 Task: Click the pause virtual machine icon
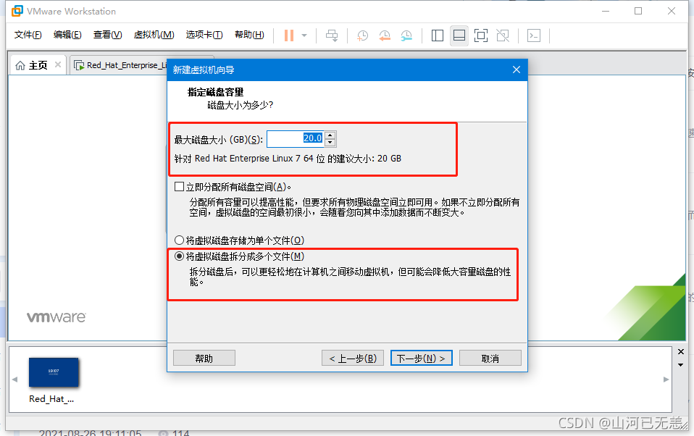click(x=289, y=35)
